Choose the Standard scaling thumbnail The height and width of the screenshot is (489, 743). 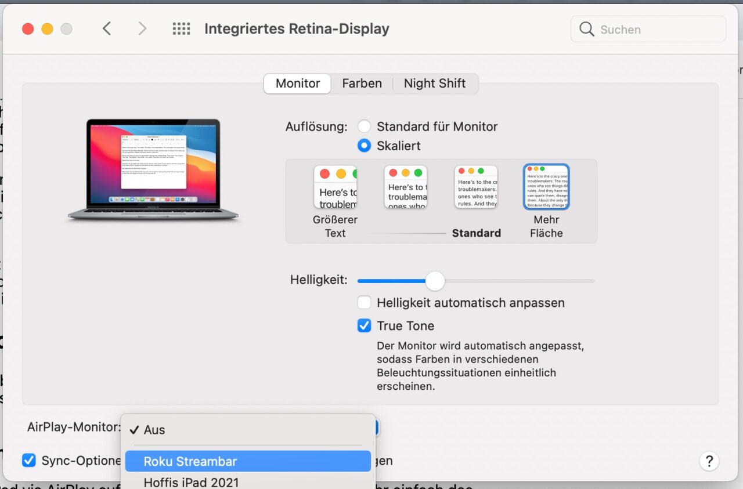coord(476,187)
